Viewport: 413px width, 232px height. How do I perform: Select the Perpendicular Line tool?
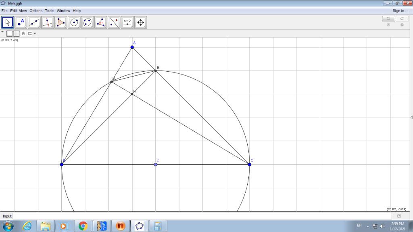(48, 23)
